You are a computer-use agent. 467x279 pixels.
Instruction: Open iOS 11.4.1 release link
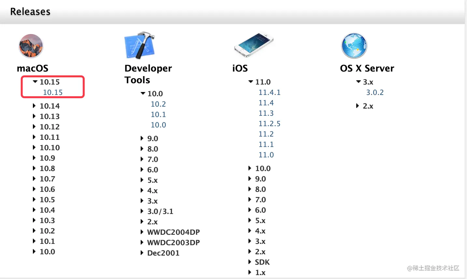[269, 92]
